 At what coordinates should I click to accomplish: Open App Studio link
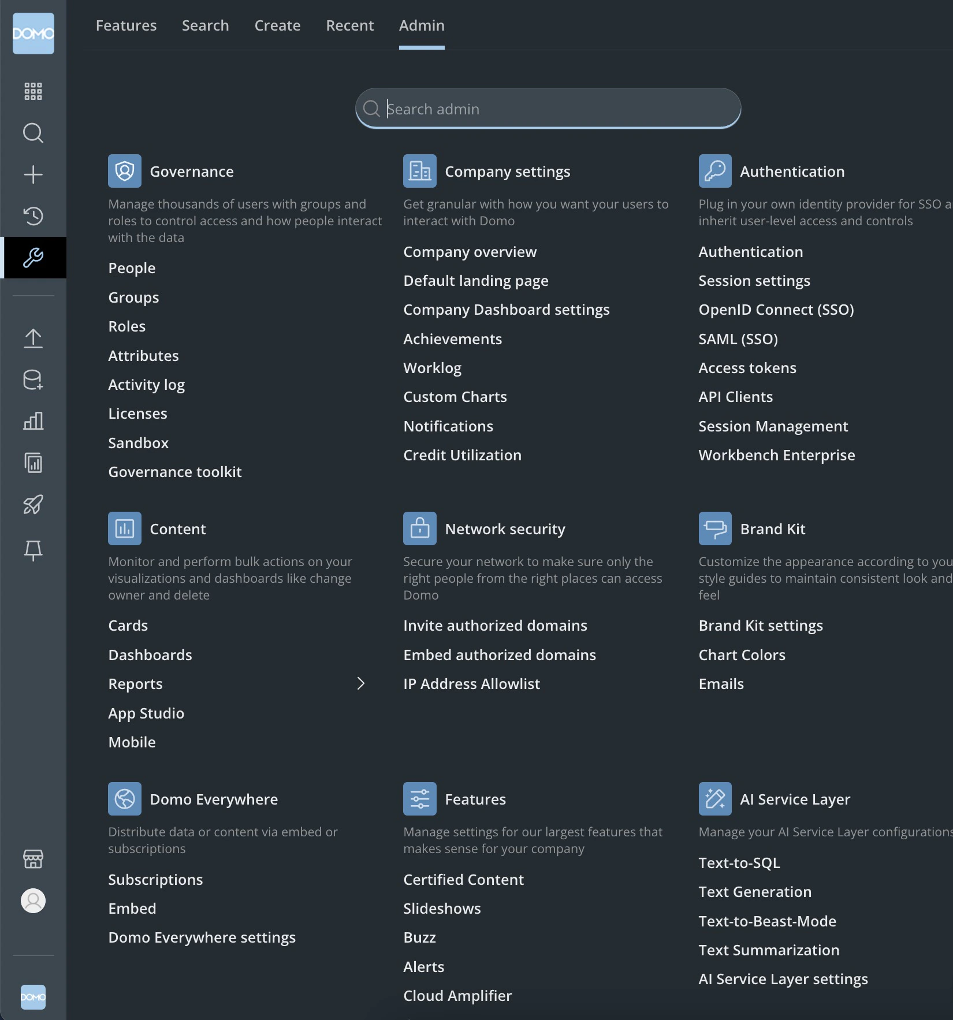146,713
